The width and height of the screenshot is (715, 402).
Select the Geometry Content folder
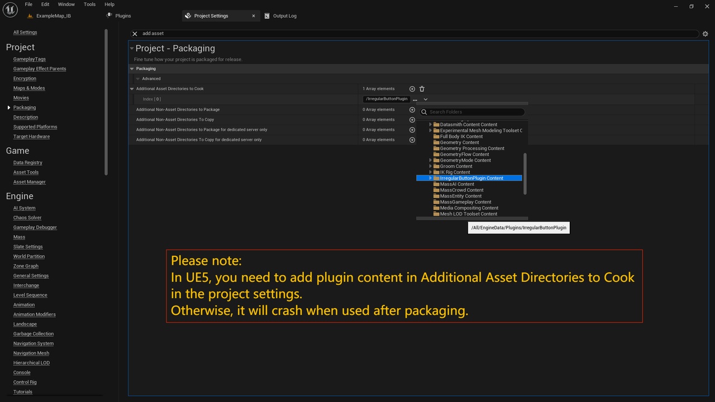(x=459, y=142)
